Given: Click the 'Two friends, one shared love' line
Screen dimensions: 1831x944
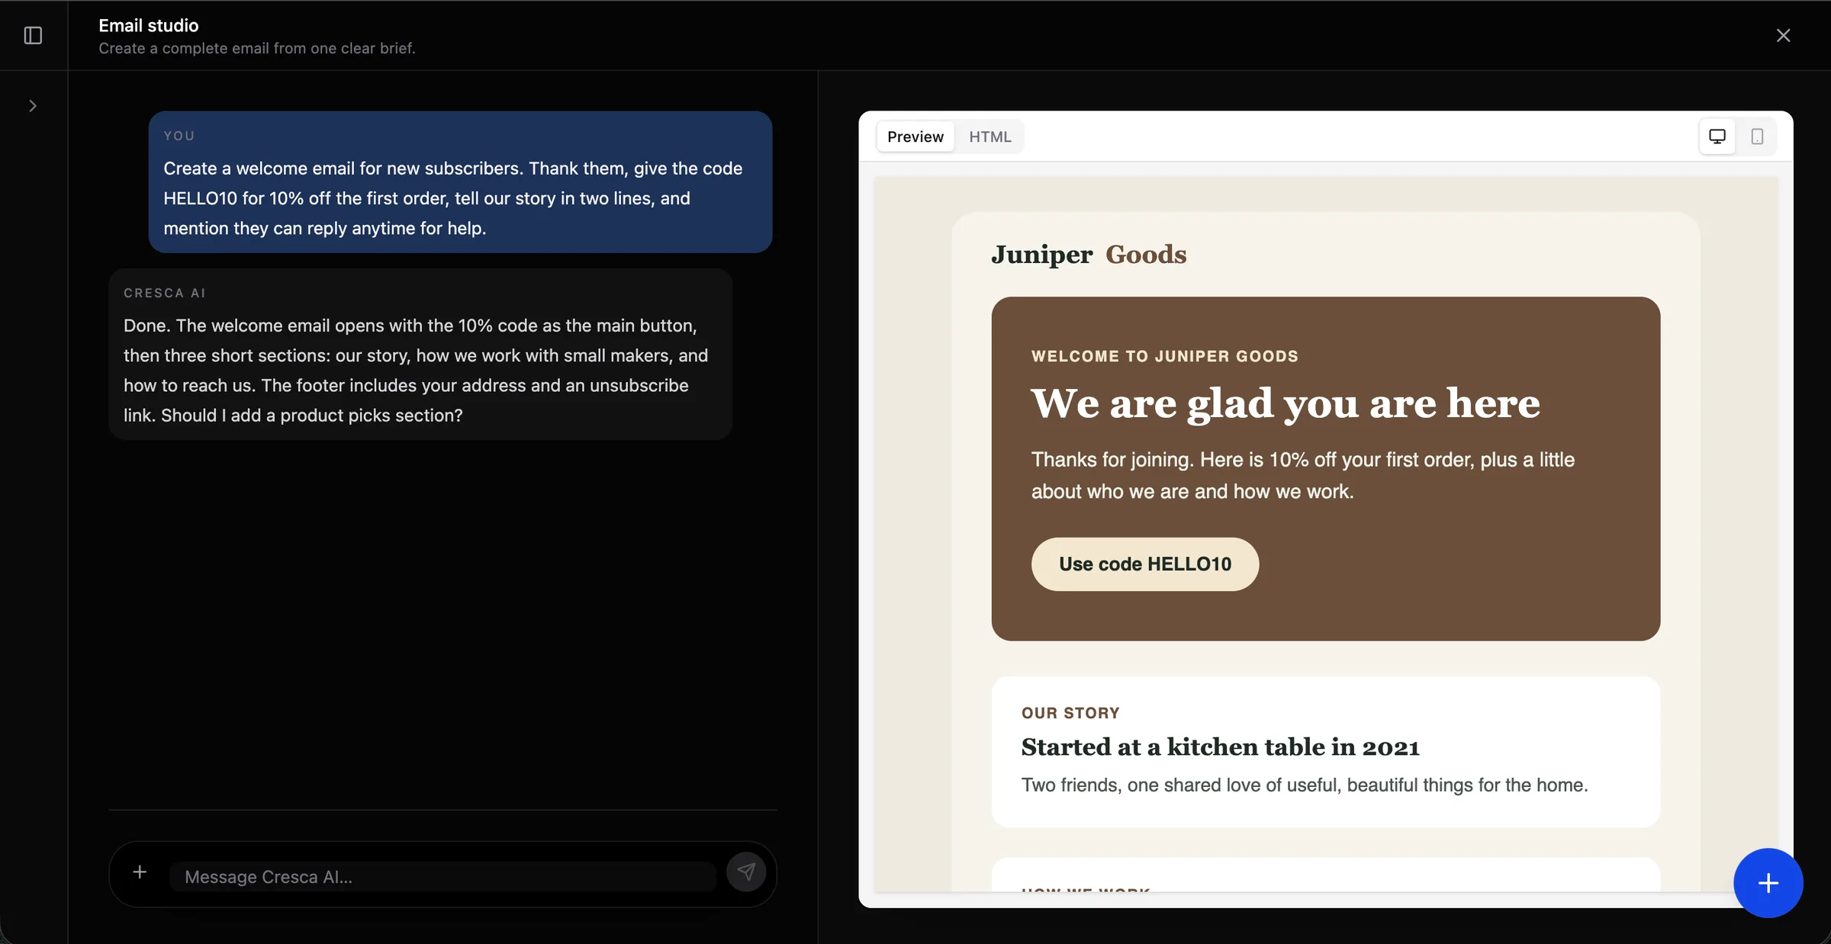Looking at the screenshot, I should pyautogui.click(x=1304, y=785).
